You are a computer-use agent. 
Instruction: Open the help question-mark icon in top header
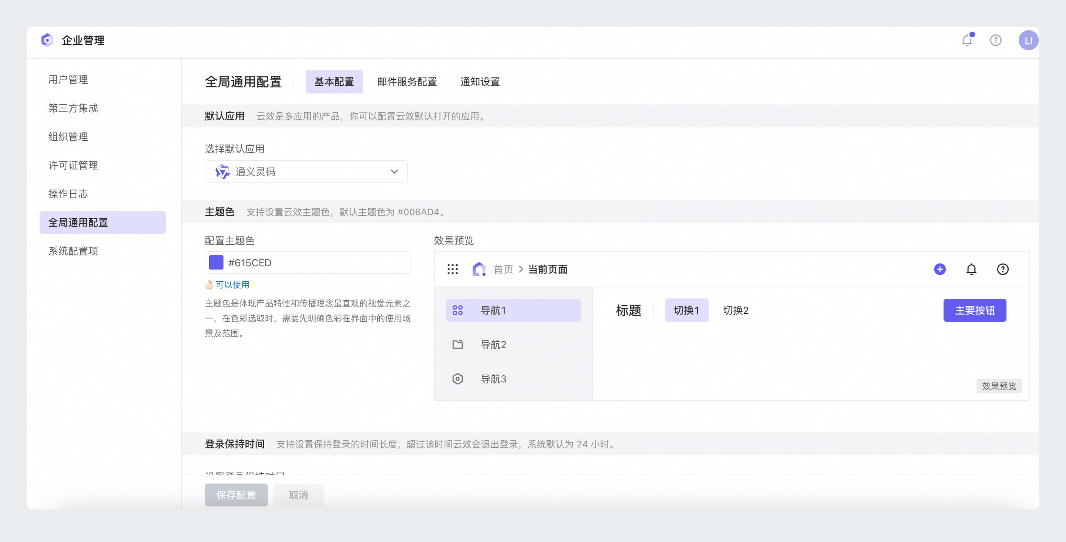tap(996, 40)
